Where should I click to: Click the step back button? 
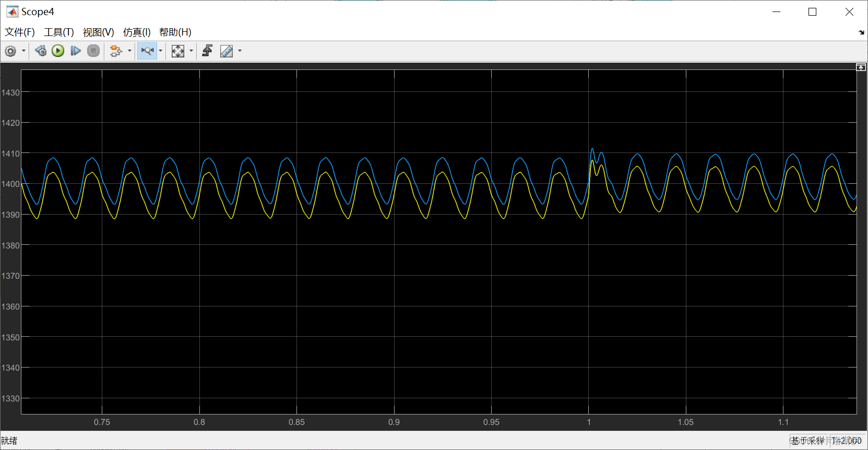(40, 51)
